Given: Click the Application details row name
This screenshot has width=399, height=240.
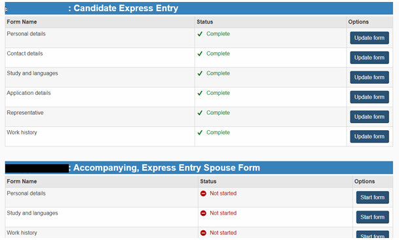Looking at the screenshot, I should point(29,93).
